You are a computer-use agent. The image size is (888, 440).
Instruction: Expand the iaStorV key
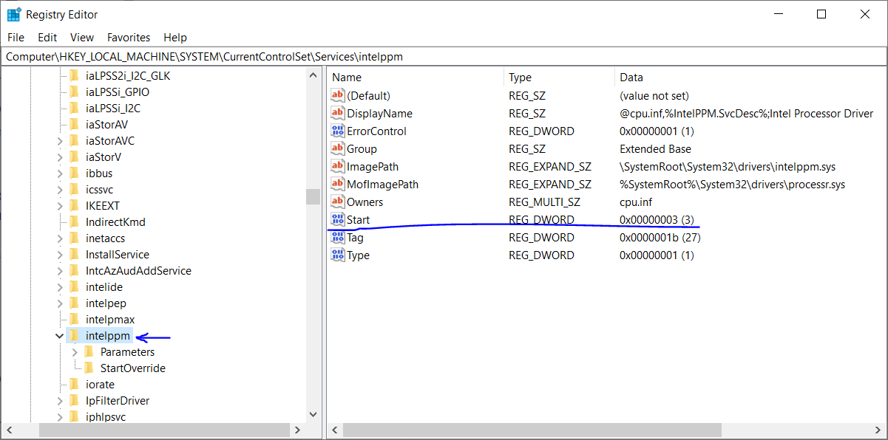60,157
